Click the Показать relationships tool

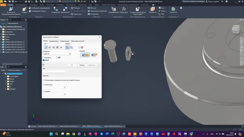click(x=75, y=8)
